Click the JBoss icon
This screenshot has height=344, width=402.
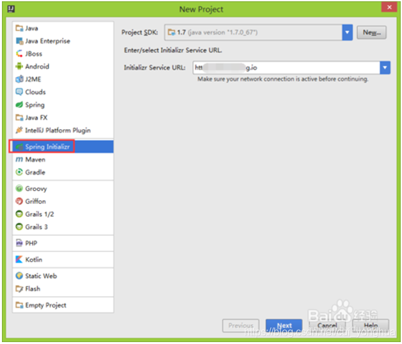(19, 54)
